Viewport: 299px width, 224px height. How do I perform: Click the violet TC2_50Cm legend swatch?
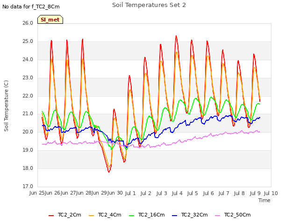pos(218,216)
